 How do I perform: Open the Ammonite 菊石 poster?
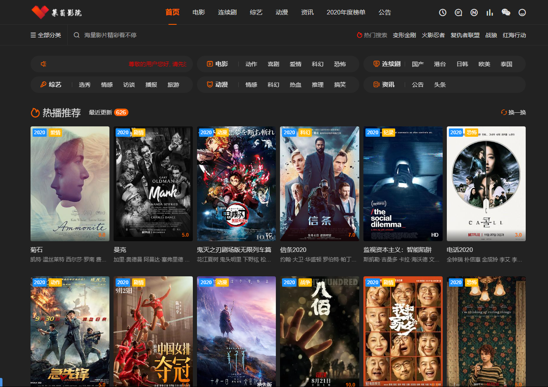point(70,184)
